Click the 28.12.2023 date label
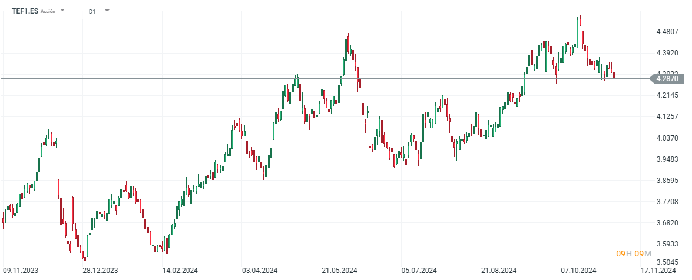The image size is (692, 280). tap(100, 270)
